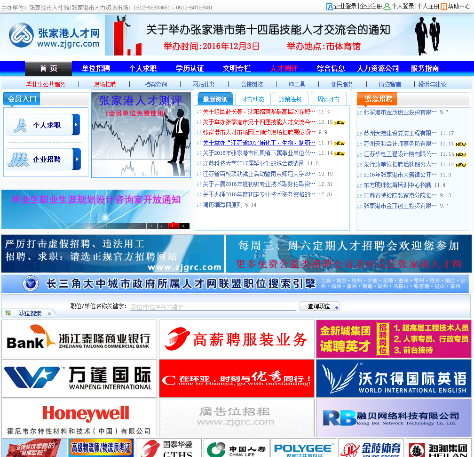
Task: Click the green 个人登录 person icon
Action: tap(387, 7)
